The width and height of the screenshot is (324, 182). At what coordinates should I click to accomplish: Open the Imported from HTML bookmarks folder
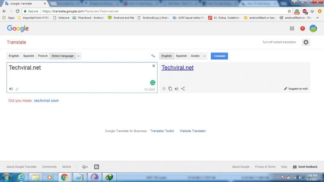pos(34,18)
